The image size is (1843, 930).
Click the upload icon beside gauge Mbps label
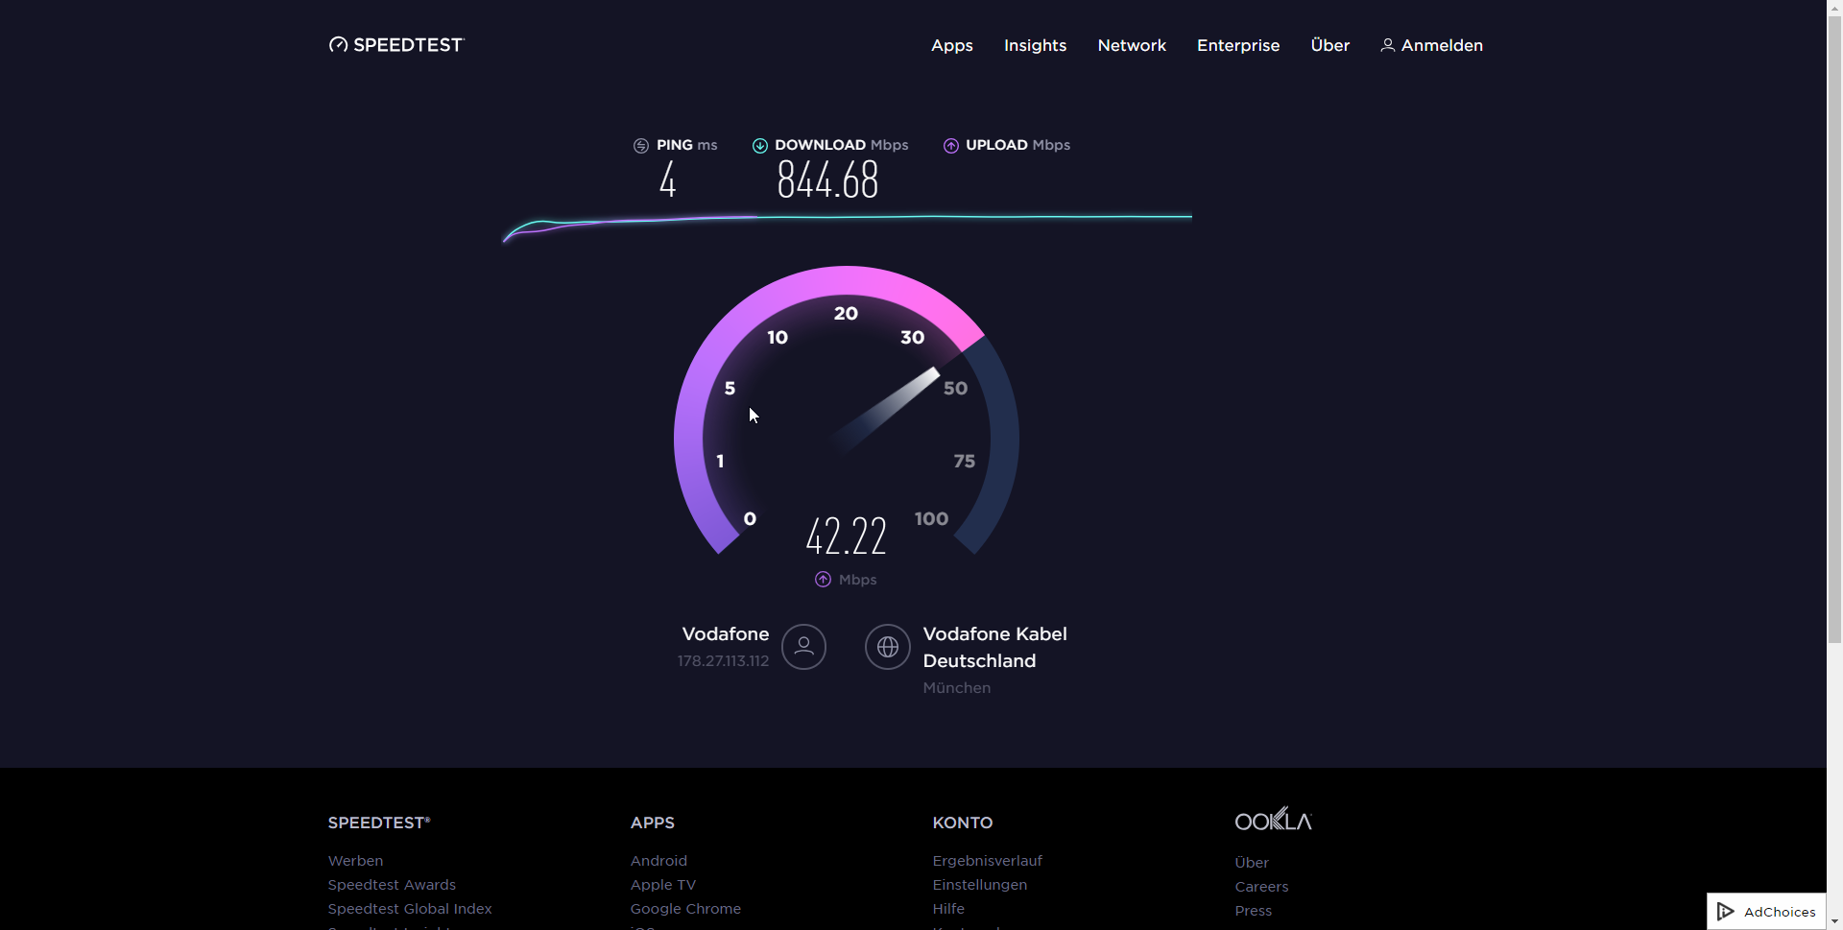tap(823, 580)
